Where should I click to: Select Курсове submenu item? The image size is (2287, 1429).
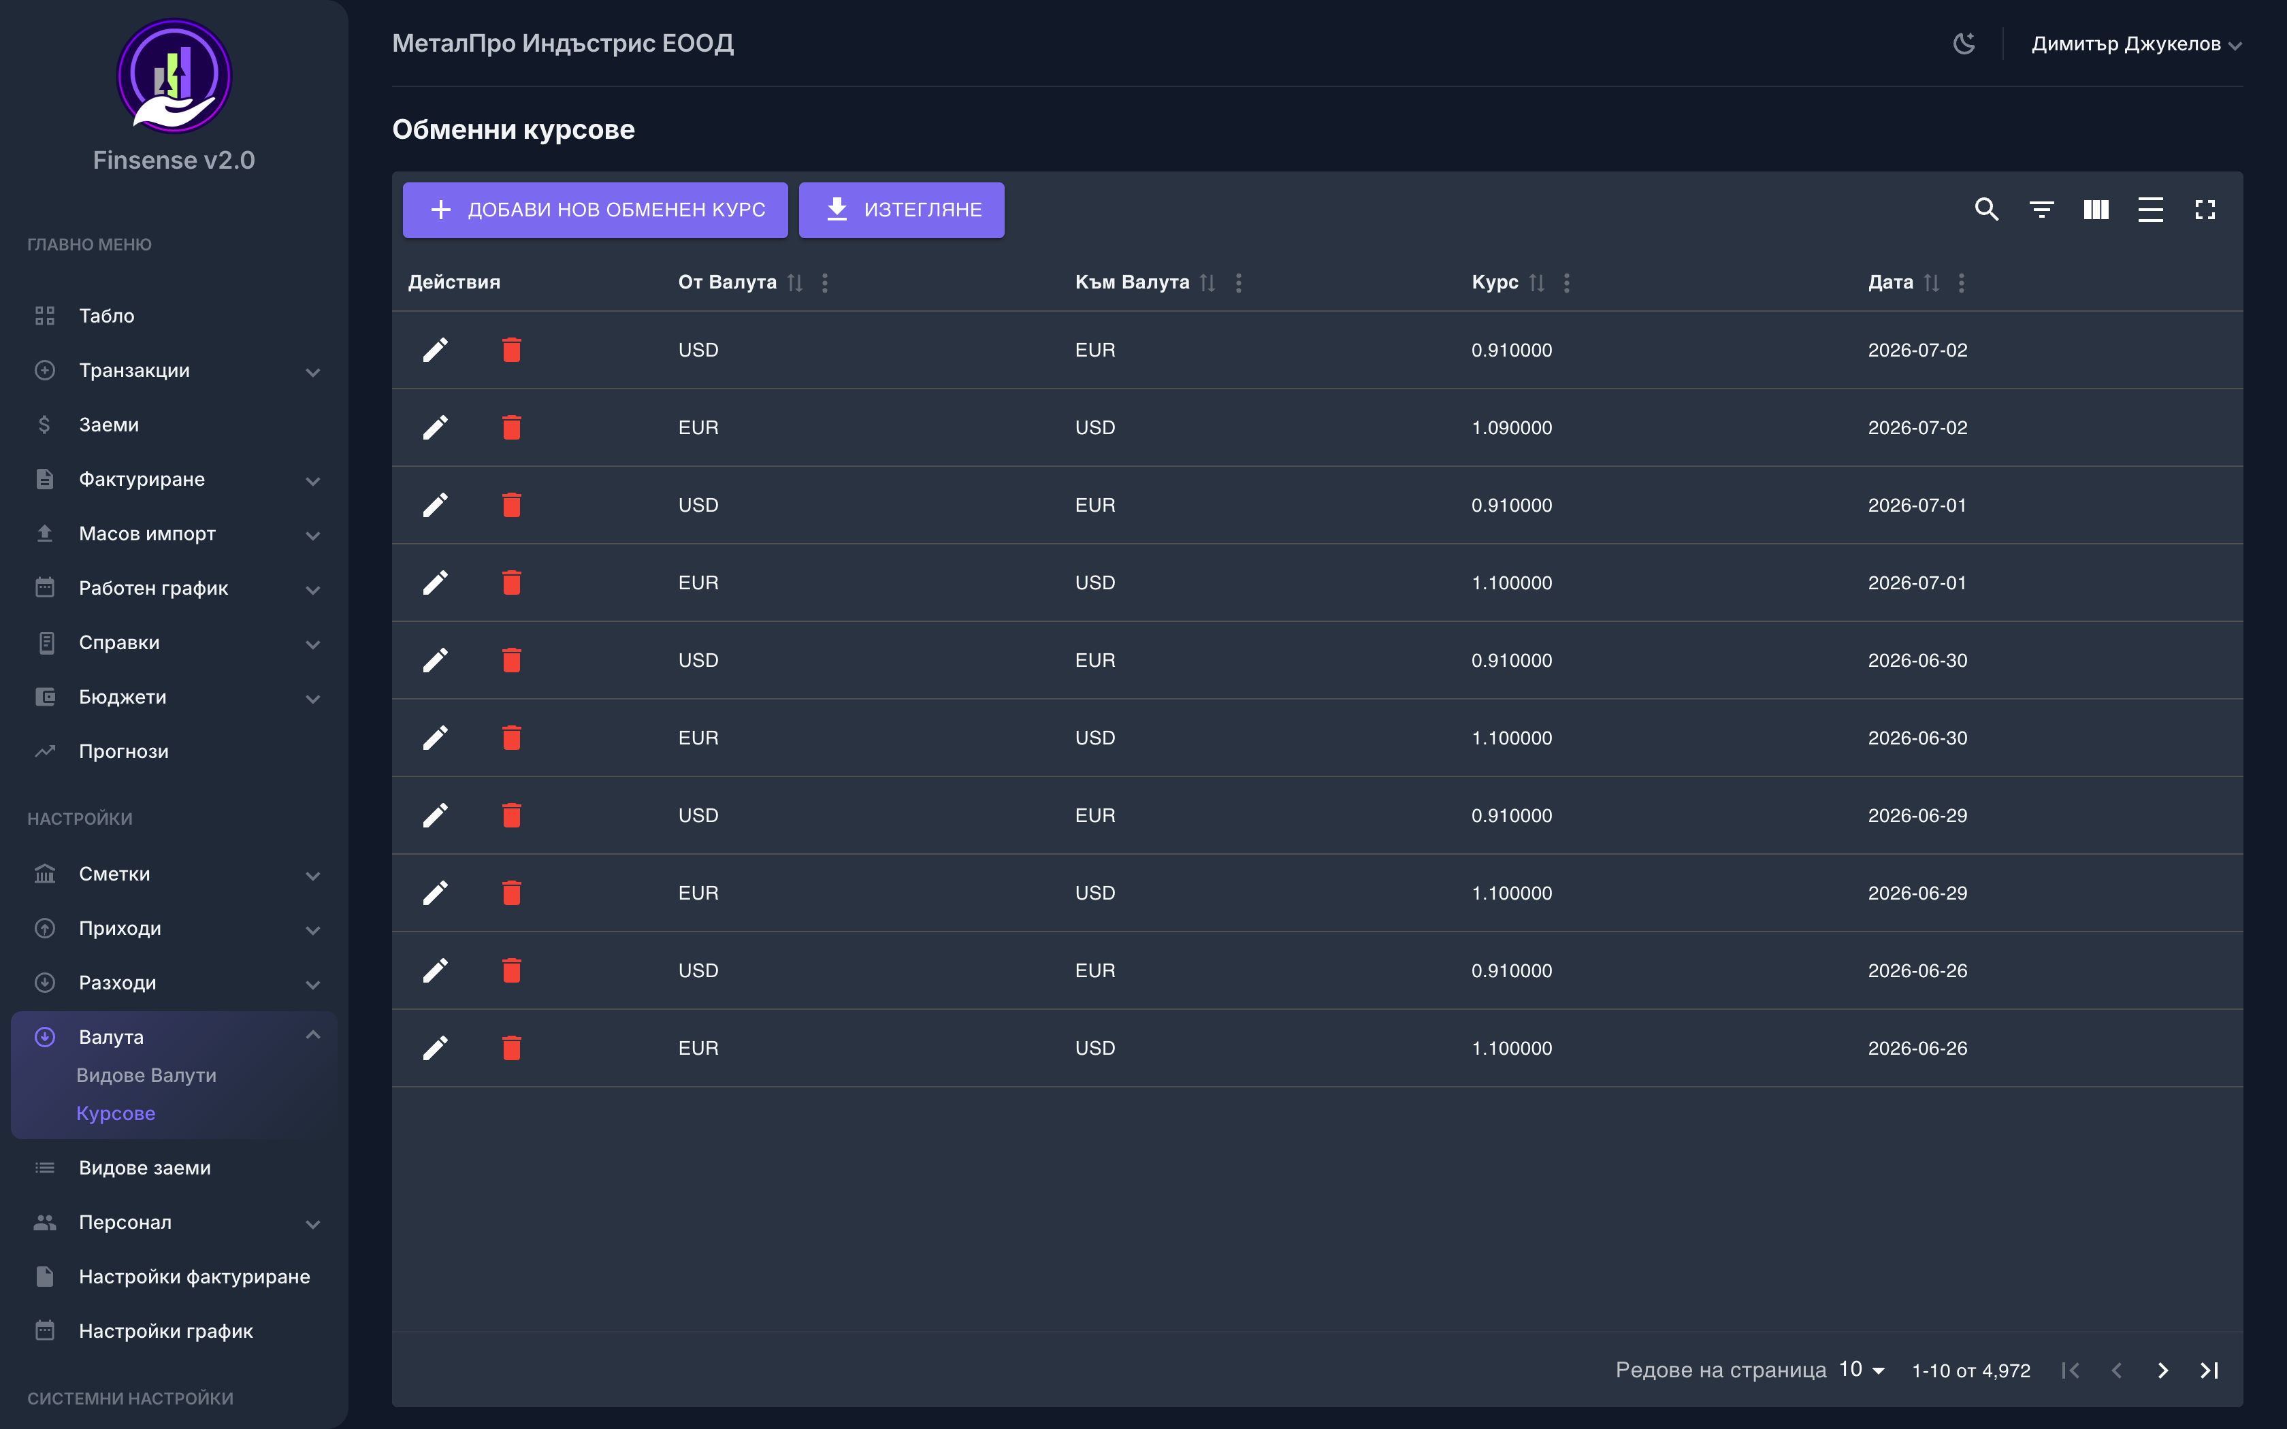[x=115, y=1113]
